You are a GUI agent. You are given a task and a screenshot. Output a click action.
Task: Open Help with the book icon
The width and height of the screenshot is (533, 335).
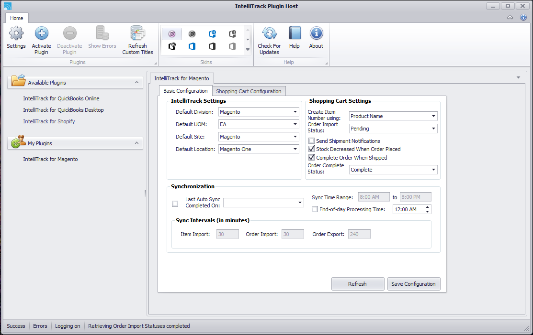click(x=295, y=33)
